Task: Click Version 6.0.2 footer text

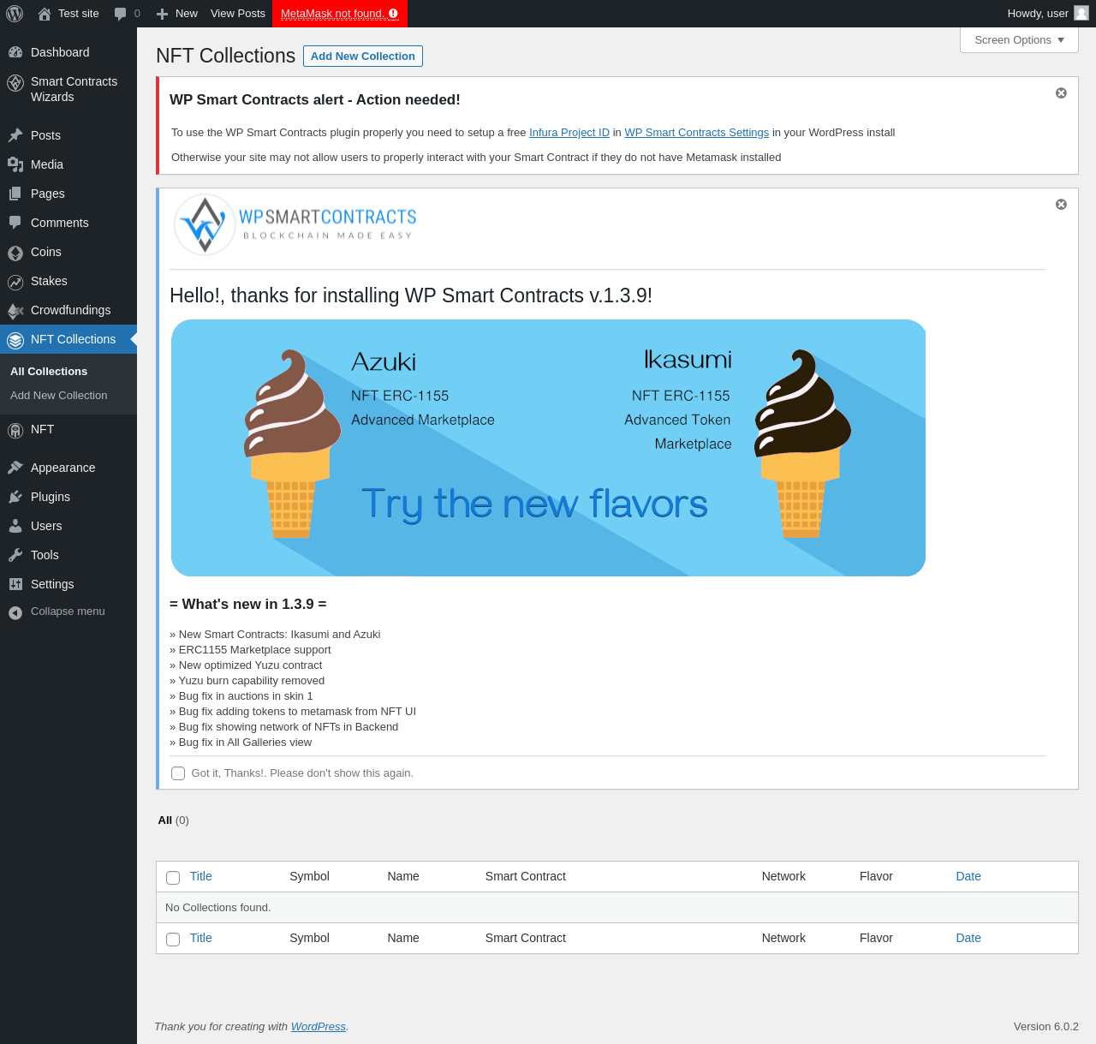Action: coord(1045,1026)
